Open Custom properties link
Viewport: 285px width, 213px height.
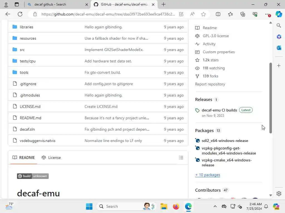click(x=218, y=52)
